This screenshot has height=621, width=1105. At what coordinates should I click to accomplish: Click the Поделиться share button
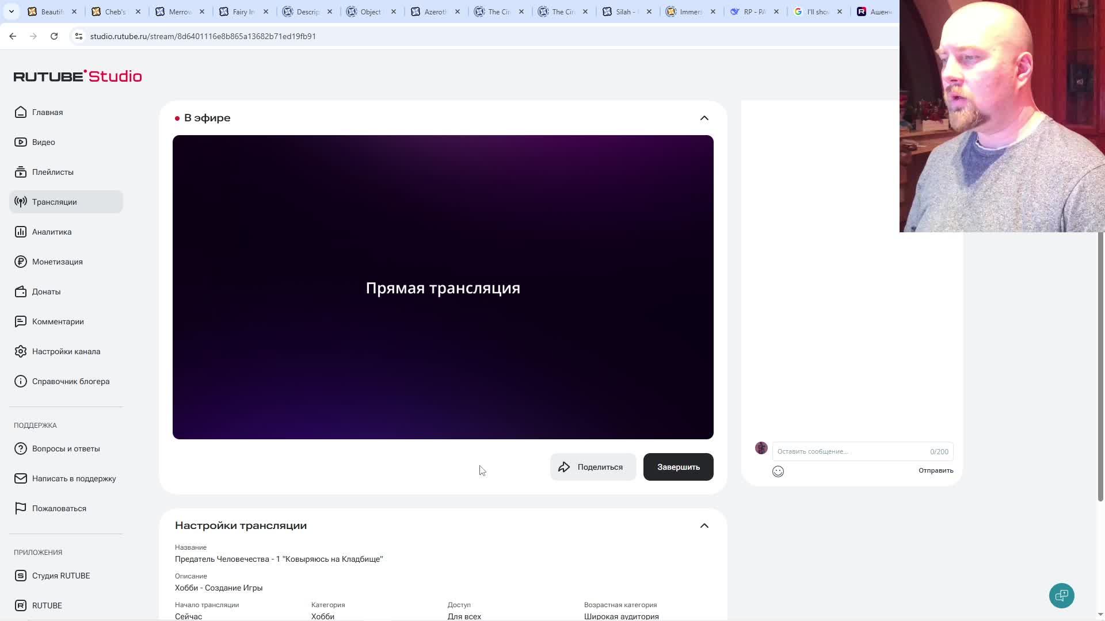point(593,467)
